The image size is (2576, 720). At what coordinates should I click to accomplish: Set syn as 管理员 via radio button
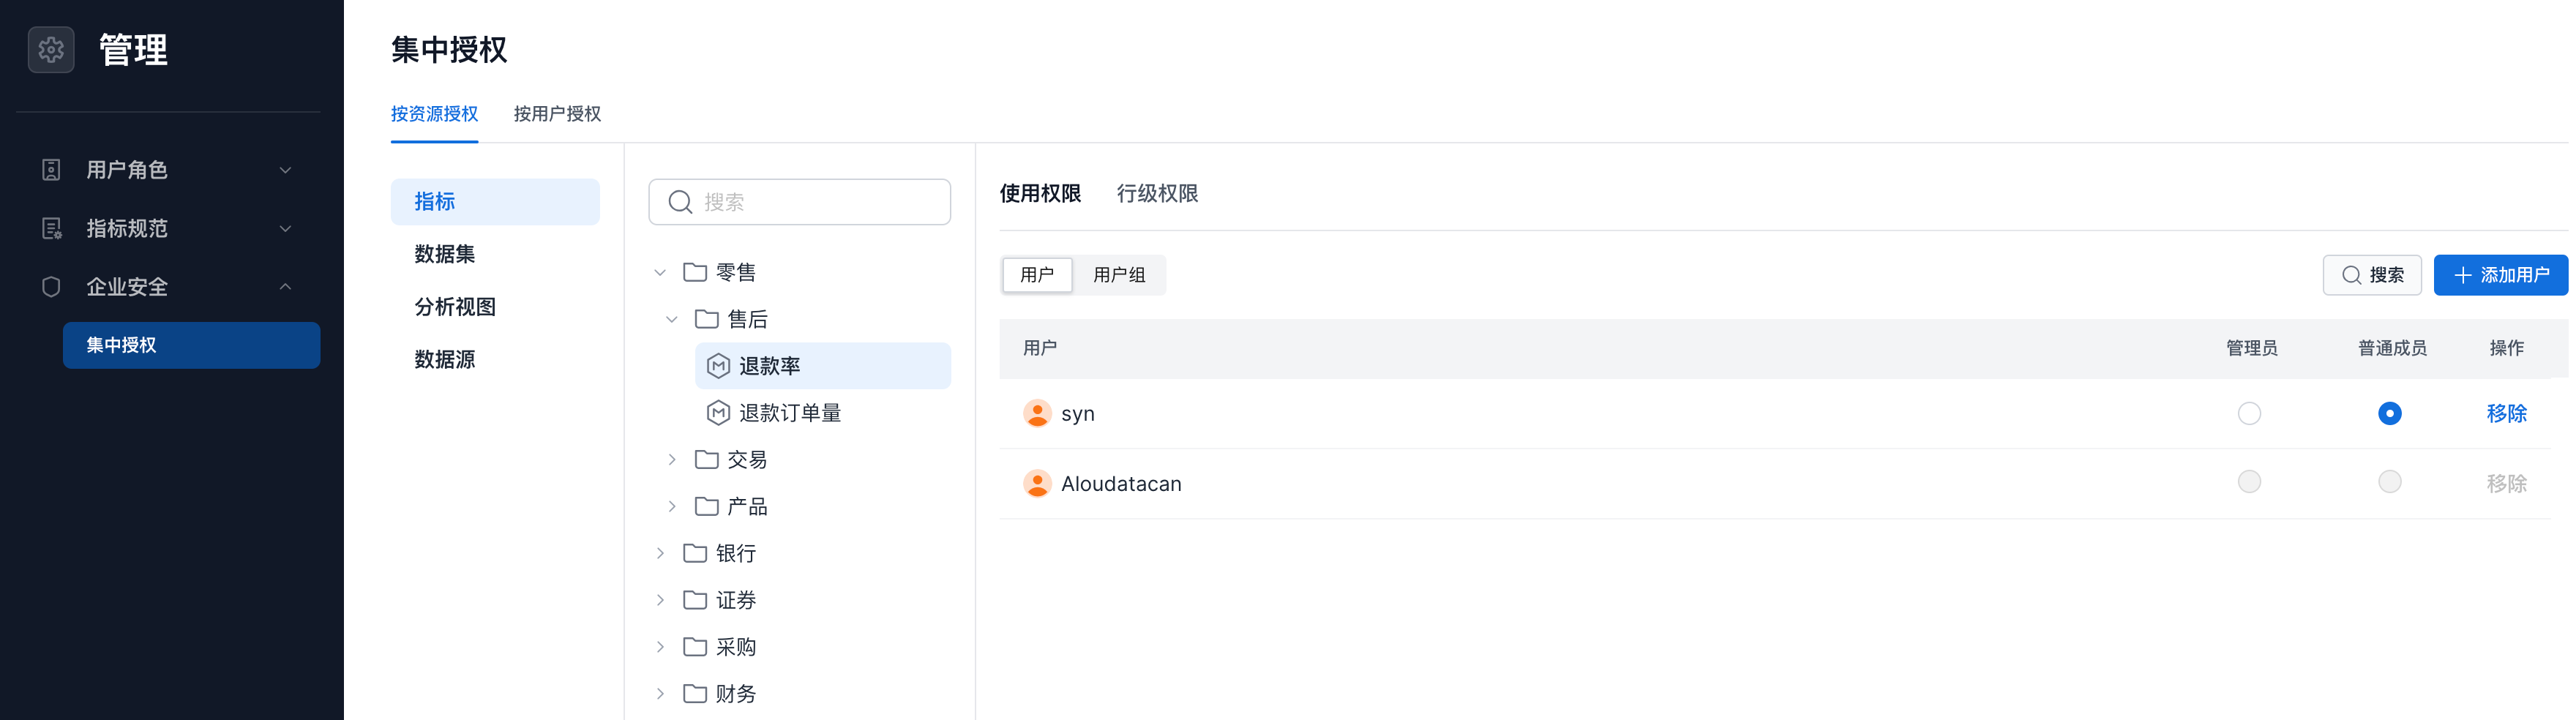(x=2248, y=413)
